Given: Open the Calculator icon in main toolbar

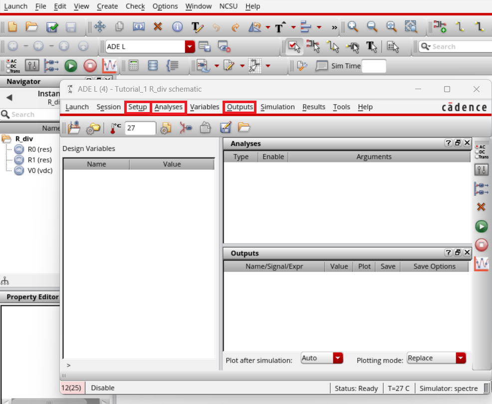Looking at the screenshot, I should point(134,65).
